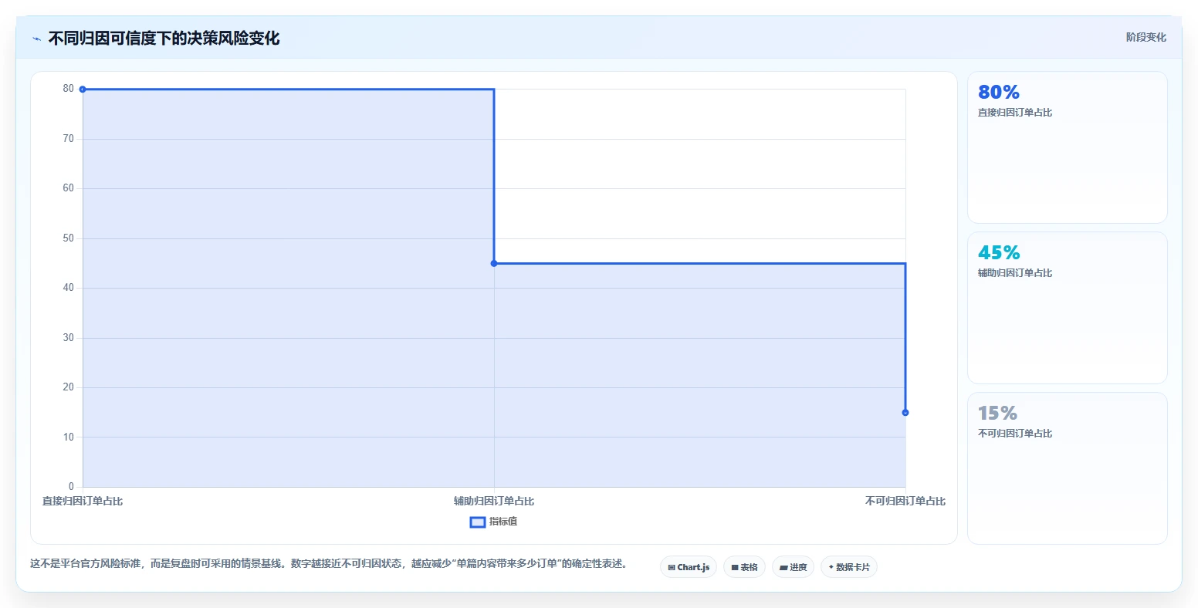Click the data point at value 45

click(494, 264)
